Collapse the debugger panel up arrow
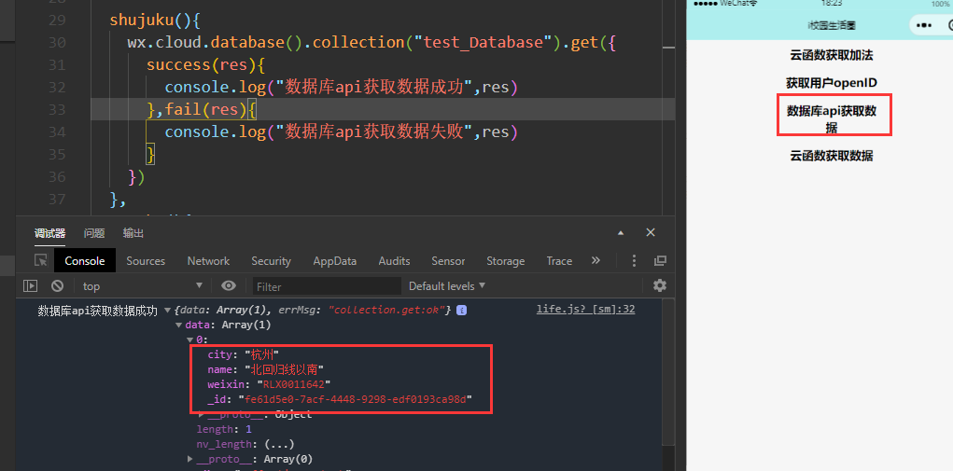 tap(621, 233)
